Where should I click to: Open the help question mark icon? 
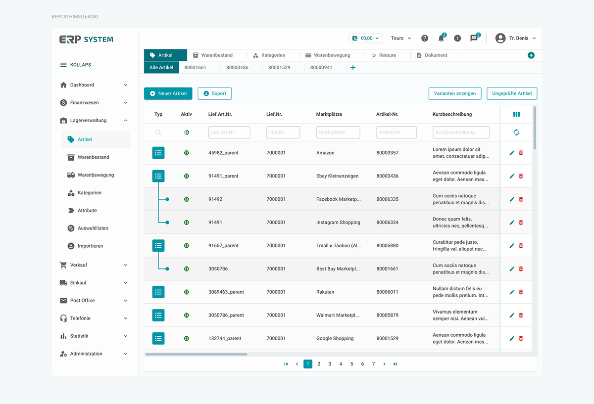click(x=425, y=38)
